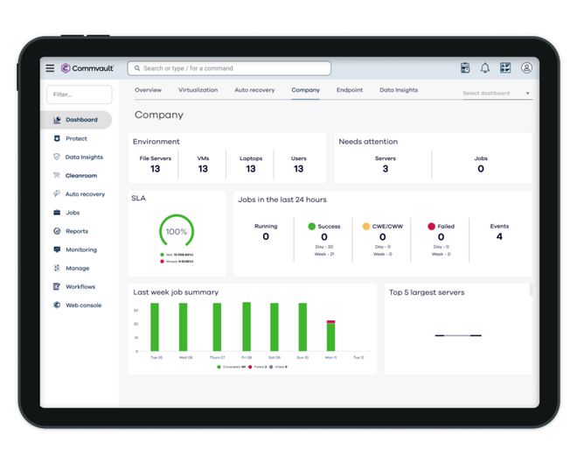577x463 pixels.
Task: Switch to the Data Insights tab
Action: 398,90
